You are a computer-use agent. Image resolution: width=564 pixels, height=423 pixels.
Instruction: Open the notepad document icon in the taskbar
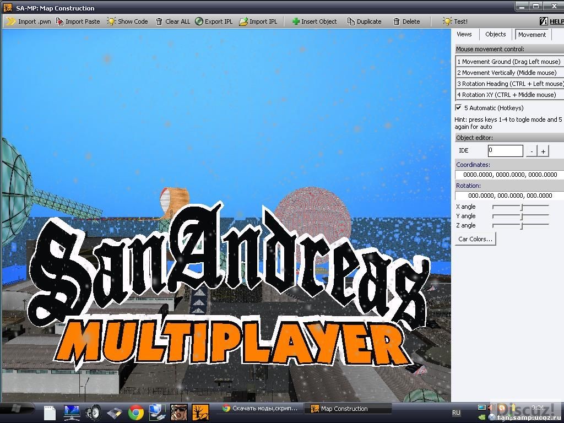50,413
